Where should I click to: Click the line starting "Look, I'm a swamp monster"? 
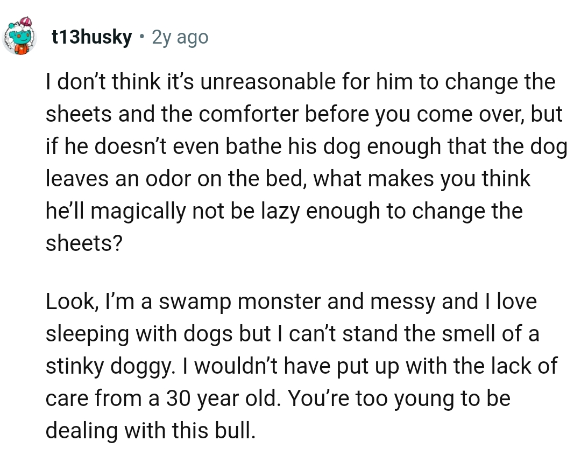291,302
